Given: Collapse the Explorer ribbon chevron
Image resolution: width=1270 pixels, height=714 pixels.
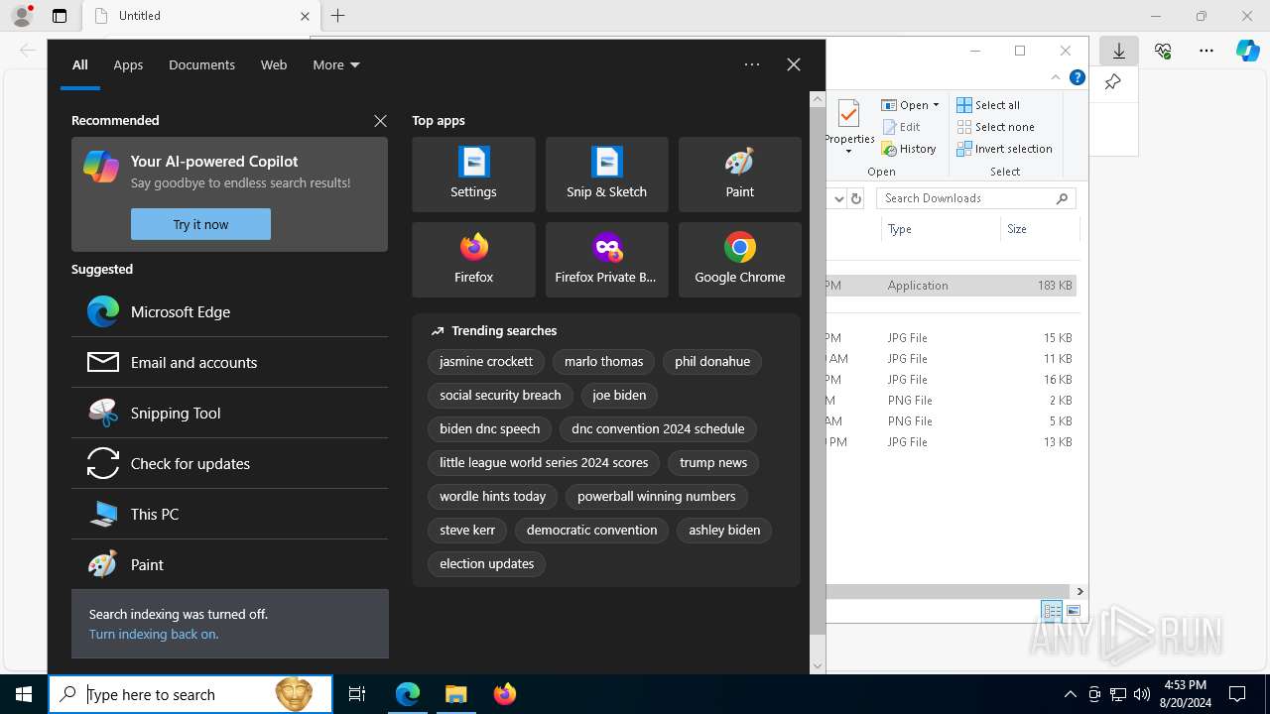Looking at the screenshot, I should coord(1056,77).
